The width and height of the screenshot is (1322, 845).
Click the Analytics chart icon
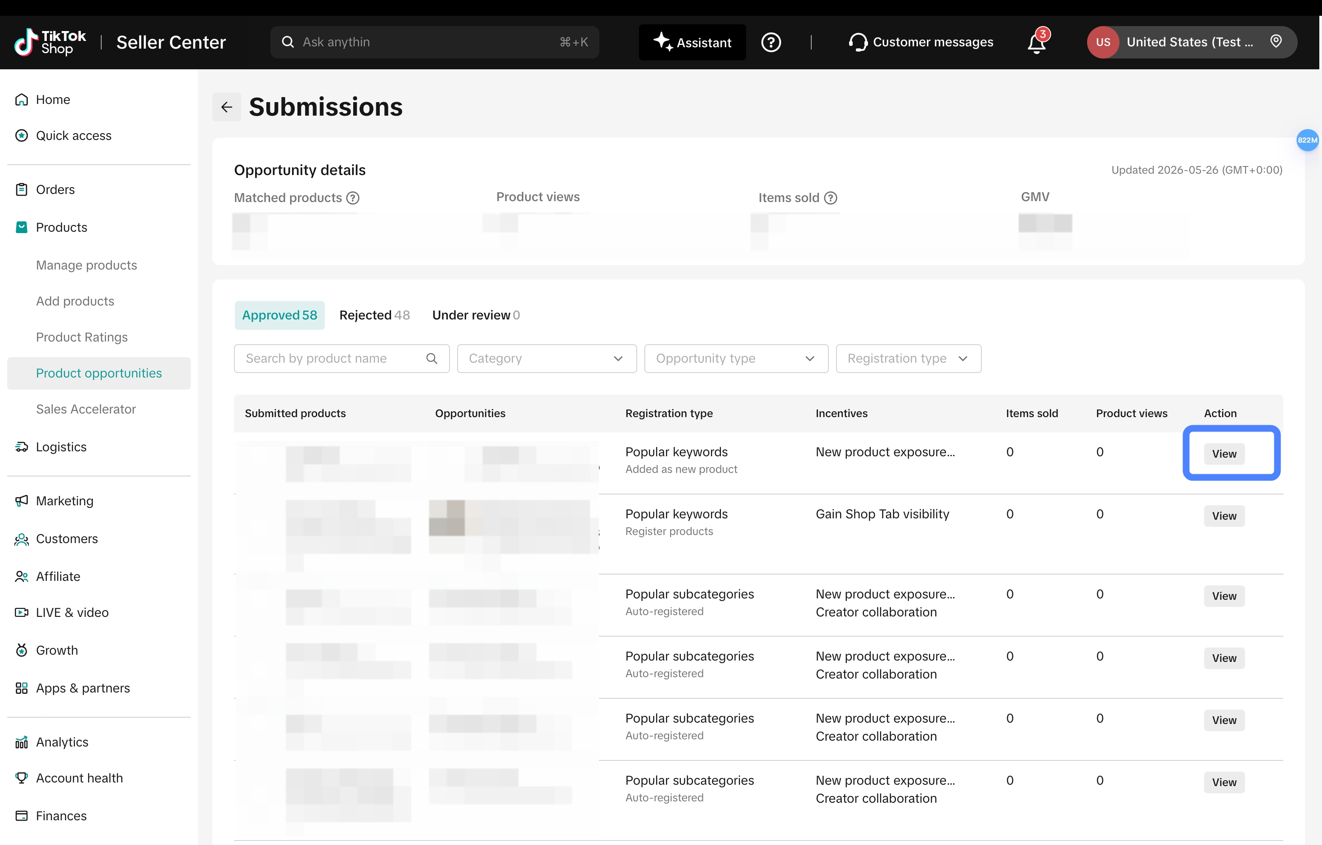22,742
